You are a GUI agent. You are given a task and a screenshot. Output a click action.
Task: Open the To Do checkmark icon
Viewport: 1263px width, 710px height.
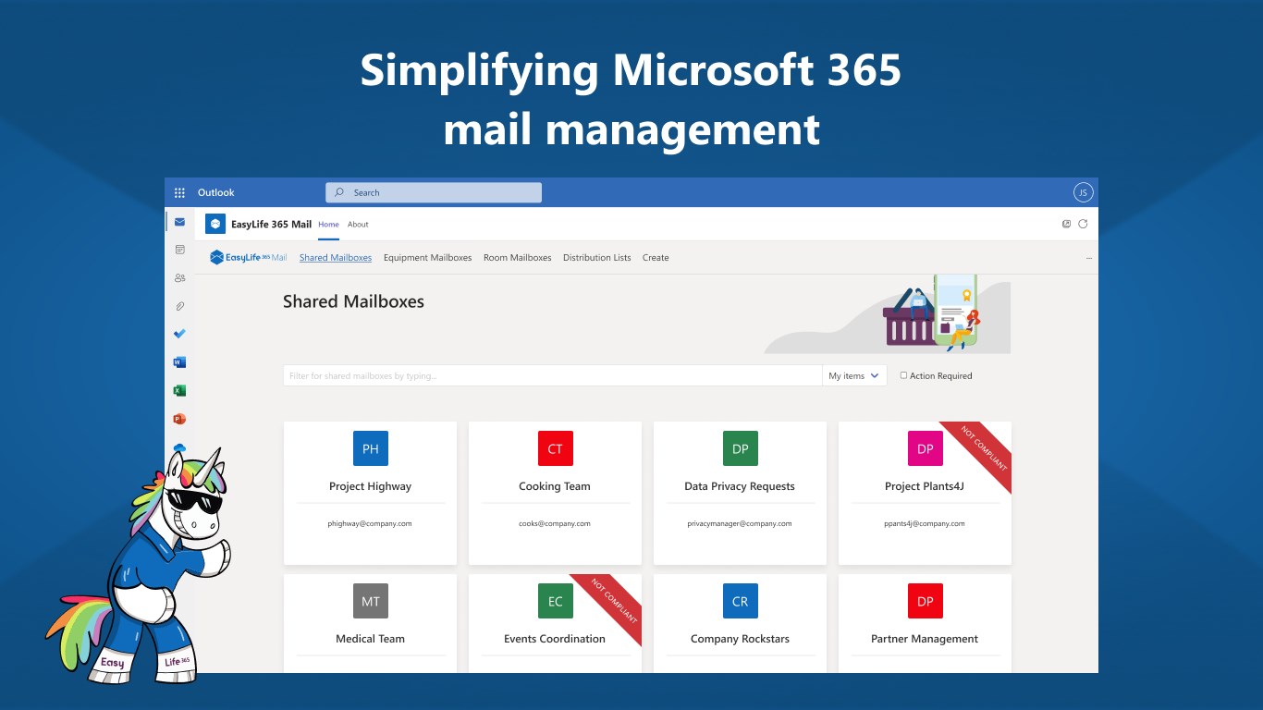(179, 334)
